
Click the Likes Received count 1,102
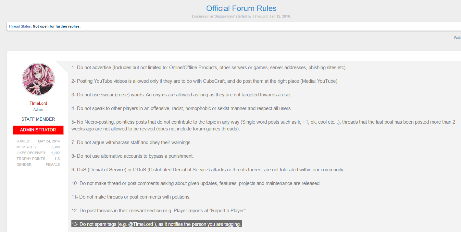pyautogui.click(x=55, y=153)
